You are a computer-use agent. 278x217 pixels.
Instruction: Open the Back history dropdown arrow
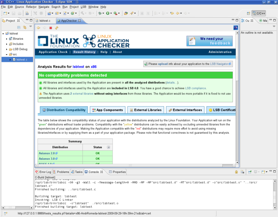click(181, 13)
